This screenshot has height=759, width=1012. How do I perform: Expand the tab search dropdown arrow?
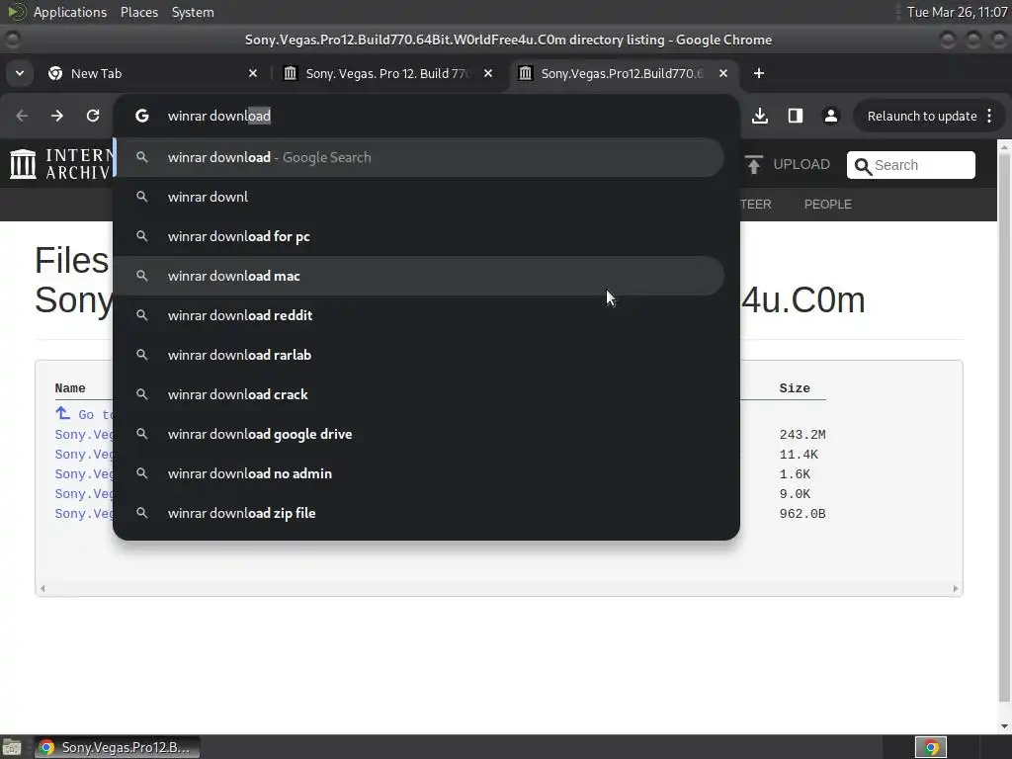pyautogui.click(x=20, y=73)
